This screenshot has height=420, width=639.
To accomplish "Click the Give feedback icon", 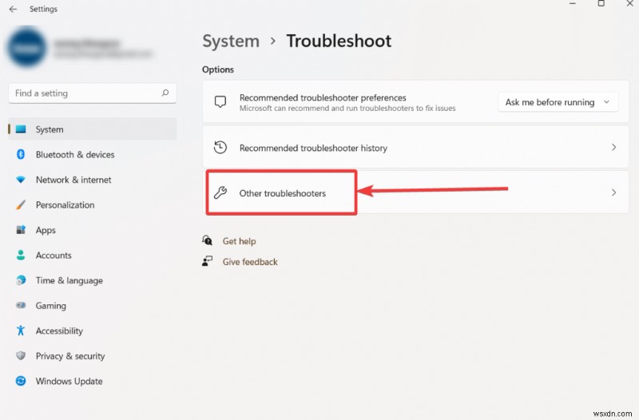I will point(208,261).
